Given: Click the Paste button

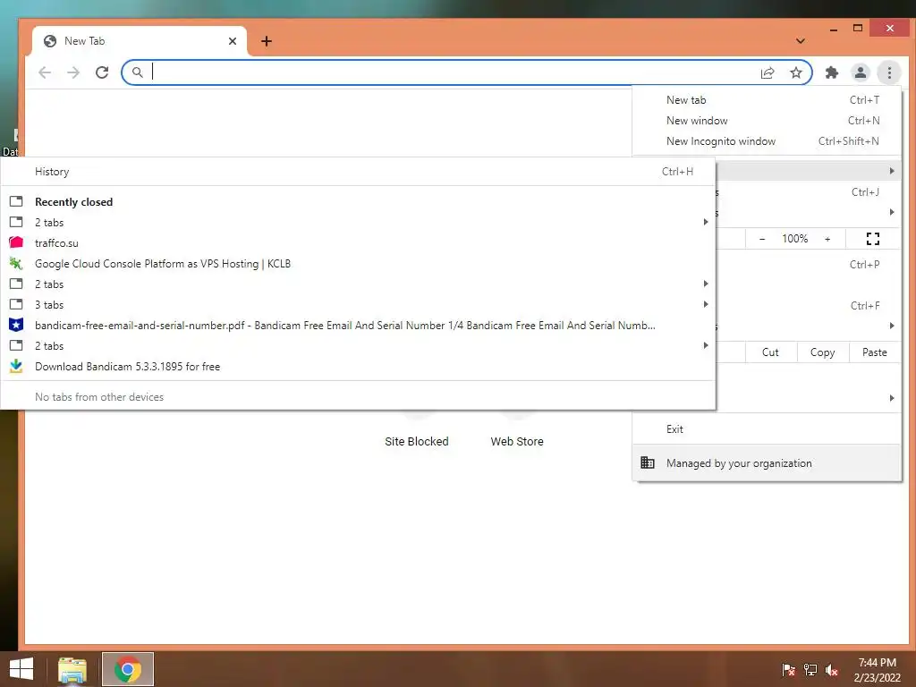Looking at the screenshot, I should click(875, 352).
